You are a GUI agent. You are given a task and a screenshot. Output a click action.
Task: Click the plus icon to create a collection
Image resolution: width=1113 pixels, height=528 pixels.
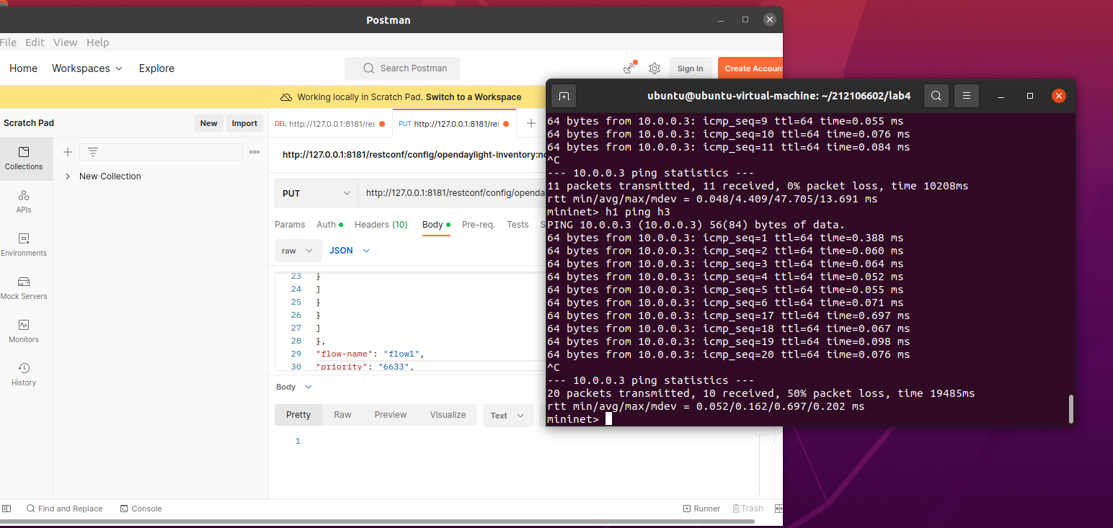click(x=68, y=152)
